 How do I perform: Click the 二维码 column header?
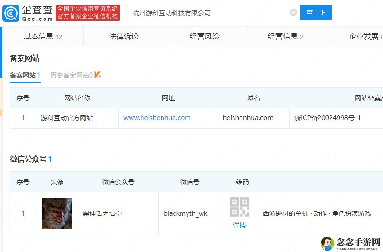point(240,182)
